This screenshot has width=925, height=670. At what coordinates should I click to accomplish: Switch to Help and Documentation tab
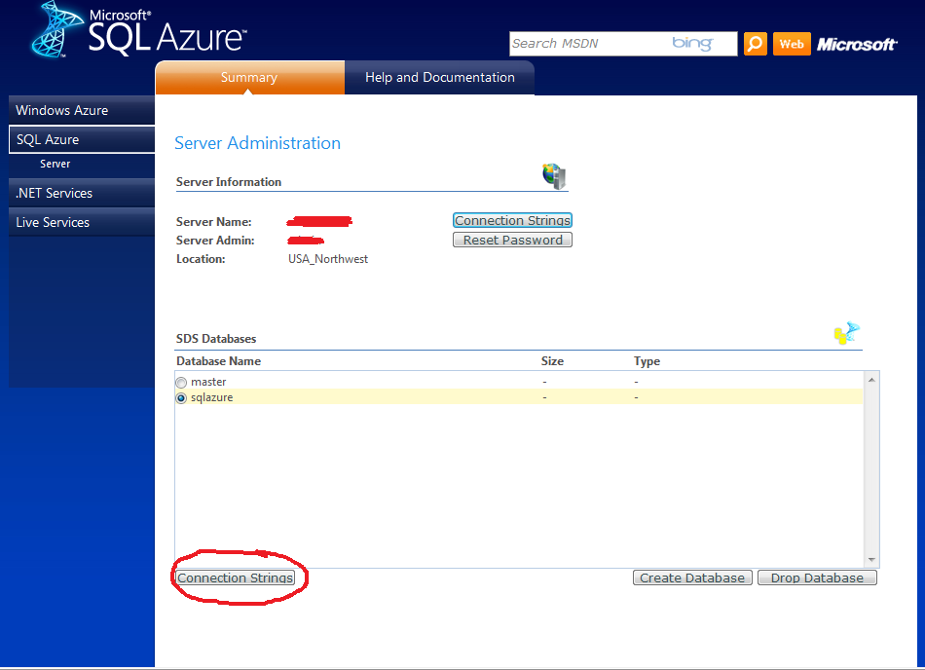click(439, 77)
